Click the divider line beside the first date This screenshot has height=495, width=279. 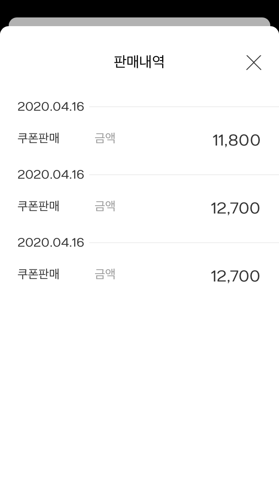coord(183,107)
